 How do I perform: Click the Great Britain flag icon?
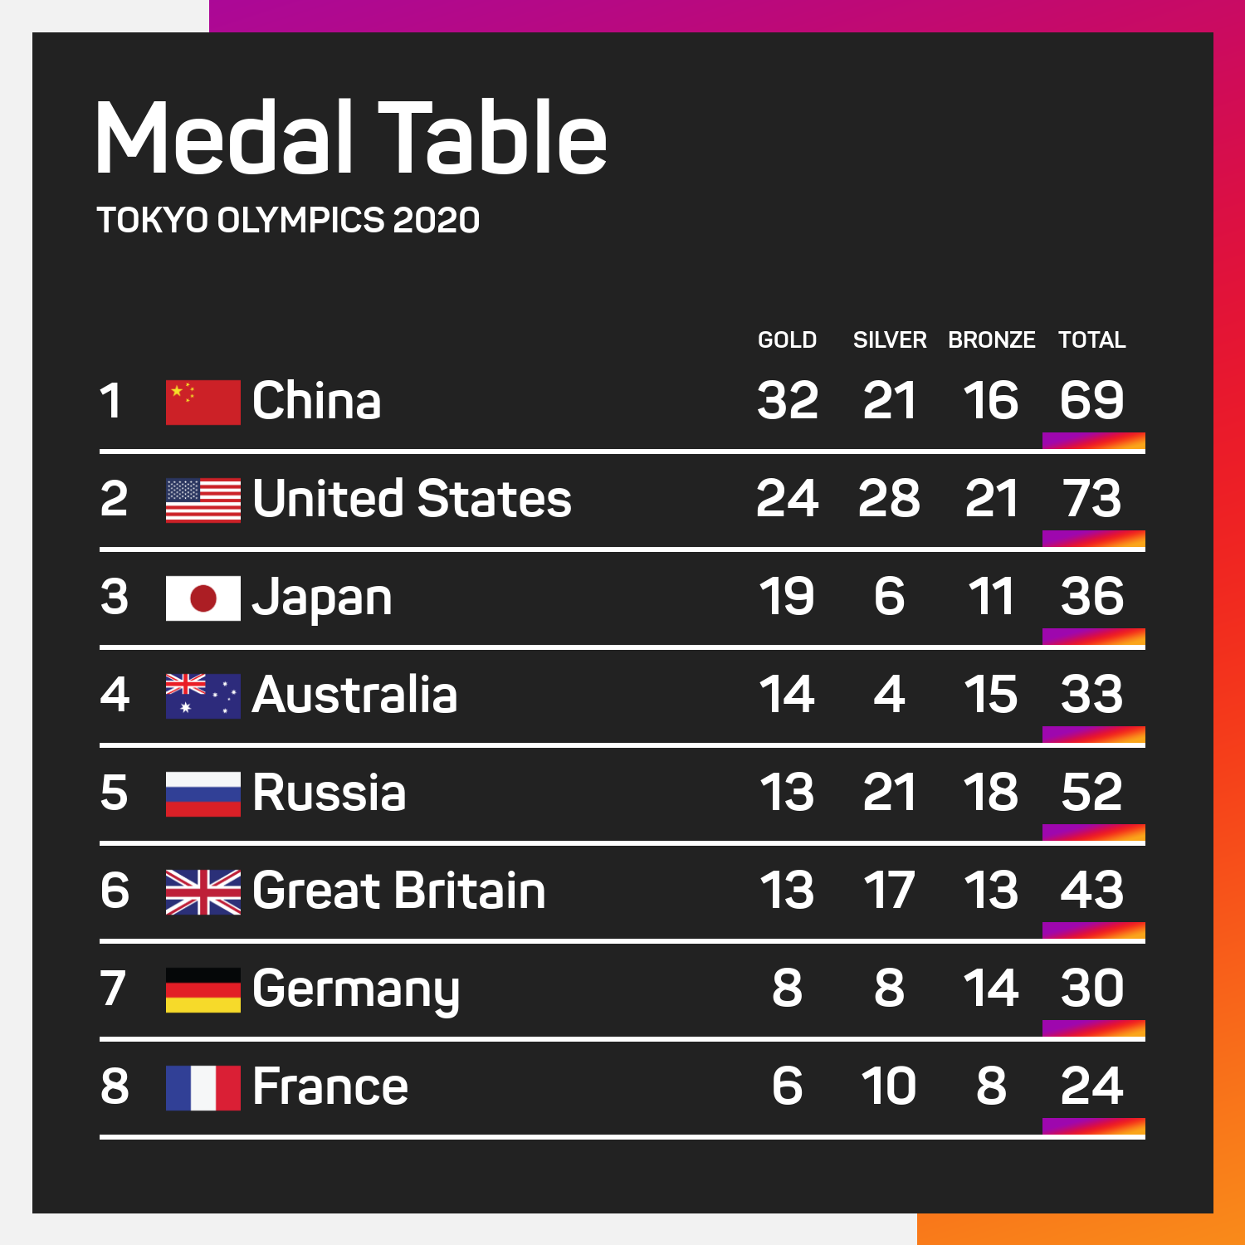(203, 892)
